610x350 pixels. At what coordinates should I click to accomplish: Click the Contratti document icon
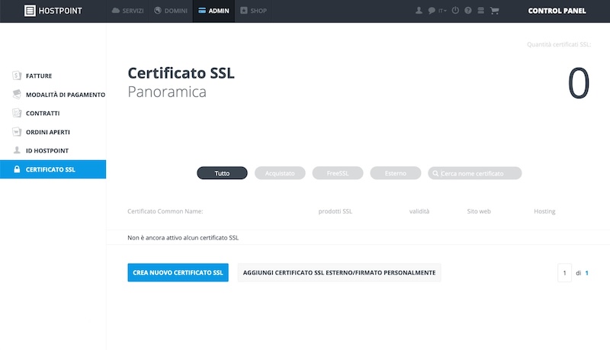click(17, 113)
